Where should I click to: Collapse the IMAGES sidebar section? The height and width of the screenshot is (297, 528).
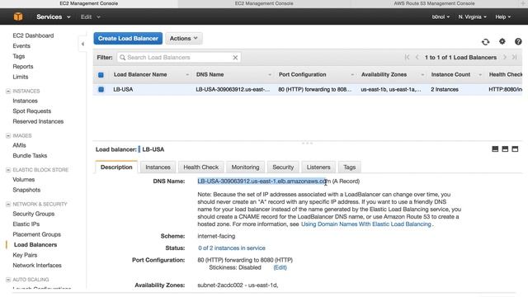8,135
